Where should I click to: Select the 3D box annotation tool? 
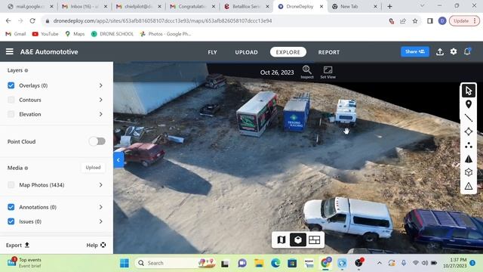tap(468, 172)
